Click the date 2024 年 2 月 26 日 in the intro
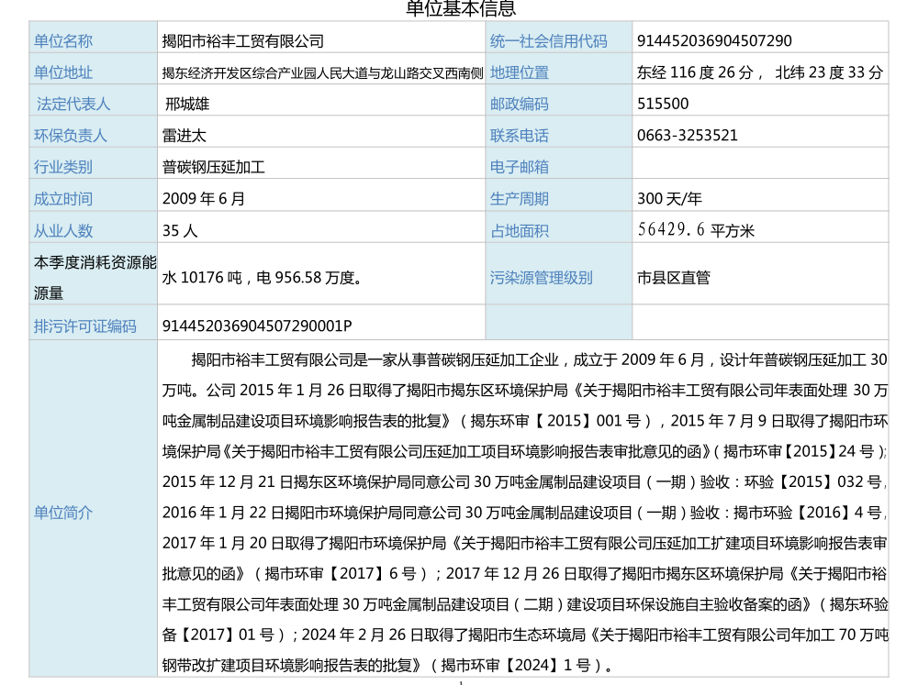 [363, 635]
